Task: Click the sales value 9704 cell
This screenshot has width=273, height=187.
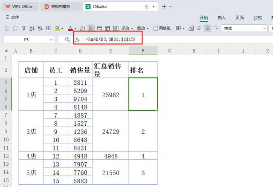Action: 80,99
